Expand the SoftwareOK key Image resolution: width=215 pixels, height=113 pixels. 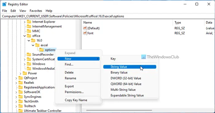point(16,92)
